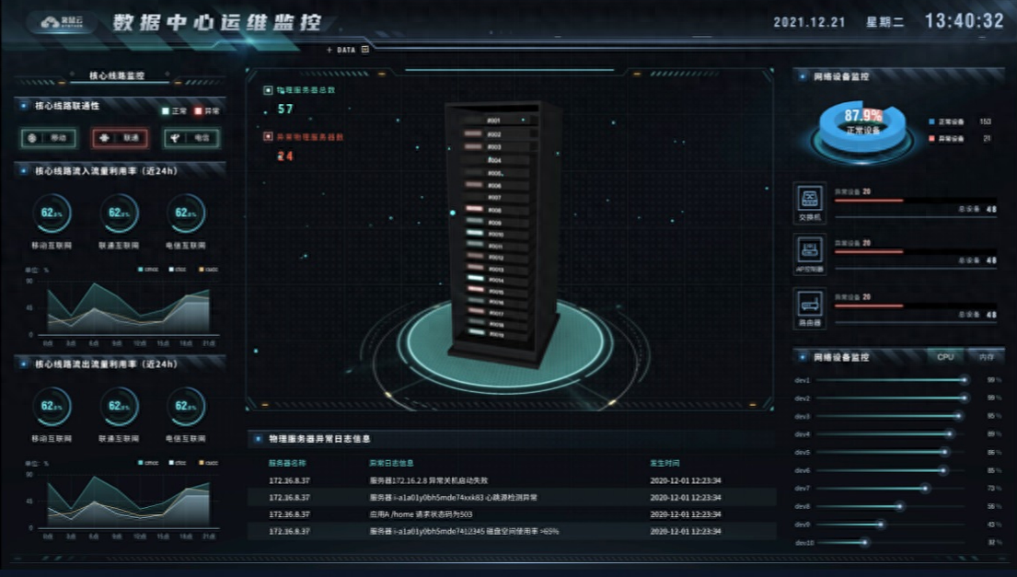Open the first log row 异常关机启动失败
The height and width of the screenshot is (577, 1017).
click(x=512, y=480)
